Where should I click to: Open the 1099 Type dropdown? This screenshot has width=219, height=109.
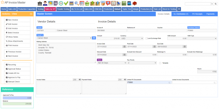[202, 38]
